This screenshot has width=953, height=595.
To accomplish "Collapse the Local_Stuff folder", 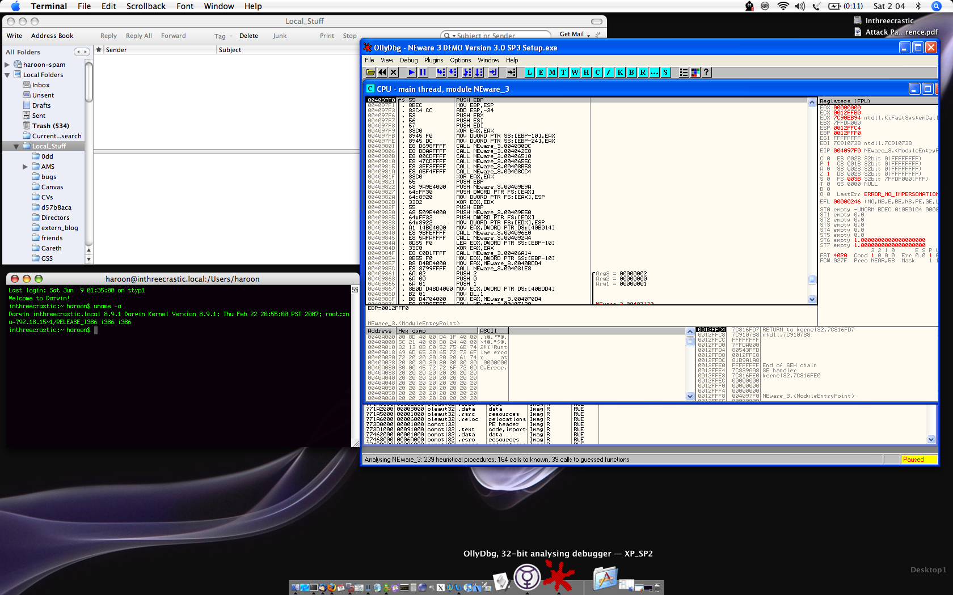I will click(16, 146).
